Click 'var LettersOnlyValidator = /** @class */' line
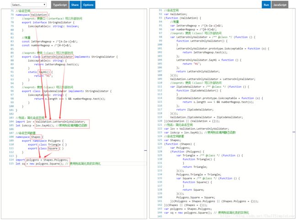This screenshot has height=220, width=297. (x=213, y=37)
